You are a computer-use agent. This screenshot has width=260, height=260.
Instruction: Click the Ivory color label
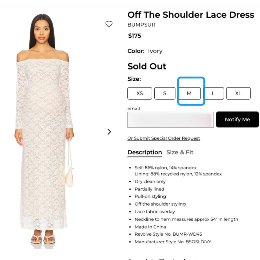tap(155, 51)
